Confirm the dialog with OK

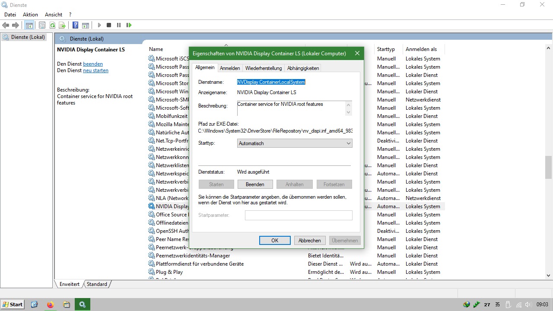(x=275, y=241)
